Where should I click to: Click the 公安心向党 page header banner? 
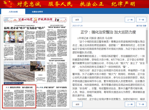click(35, 20)
